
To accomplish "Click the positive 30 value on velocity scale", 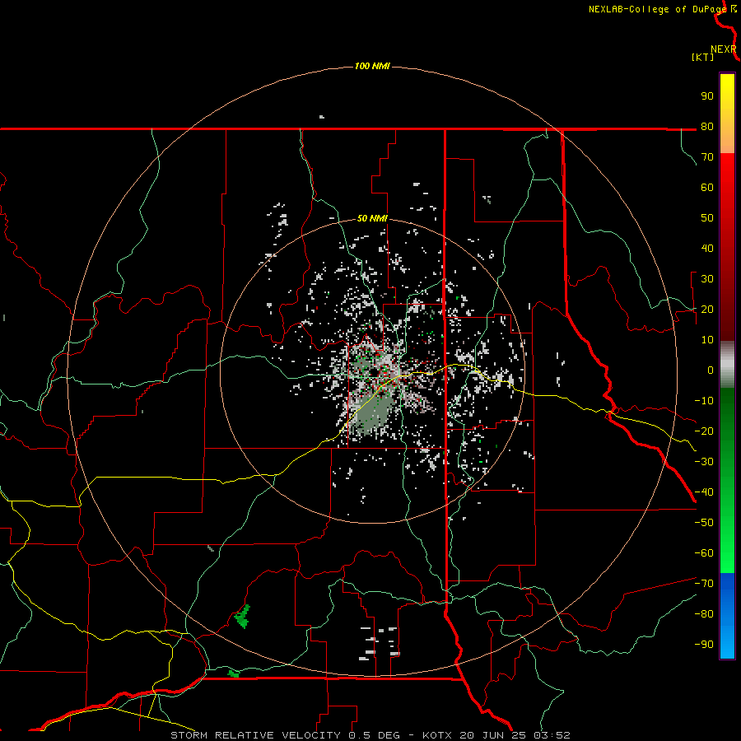I will [707, 279].
